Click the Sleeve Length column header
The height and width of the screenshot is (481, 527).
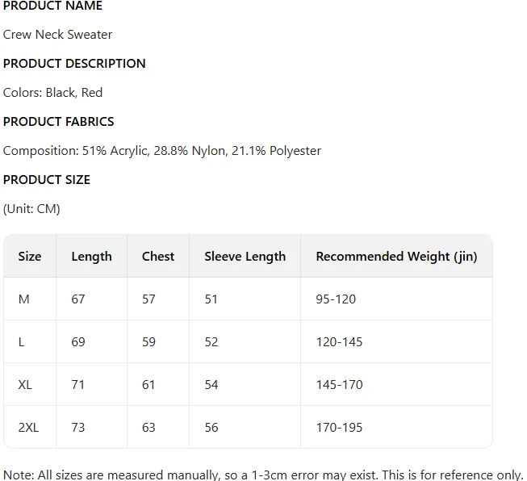pos(245,257)
